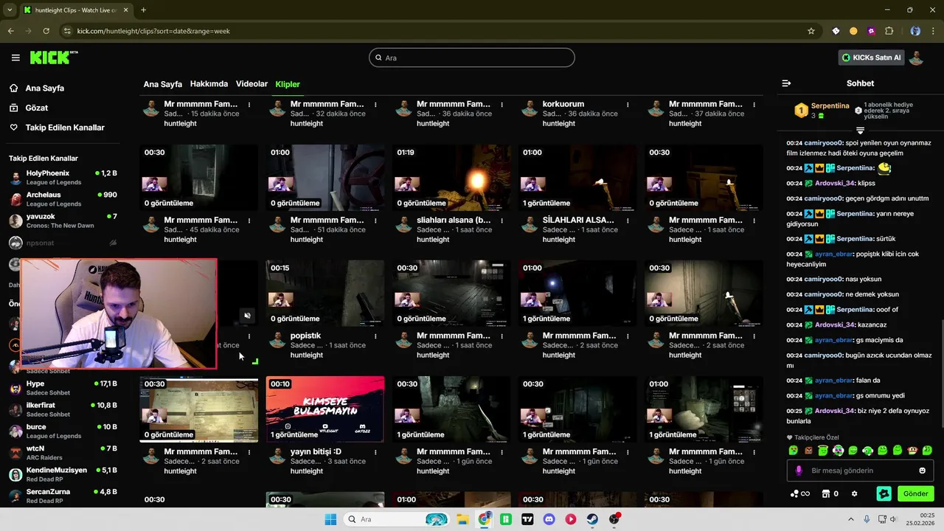Open ilkerfirat channel in sidebar
This screenshot has height=531, width=944.
63,409
